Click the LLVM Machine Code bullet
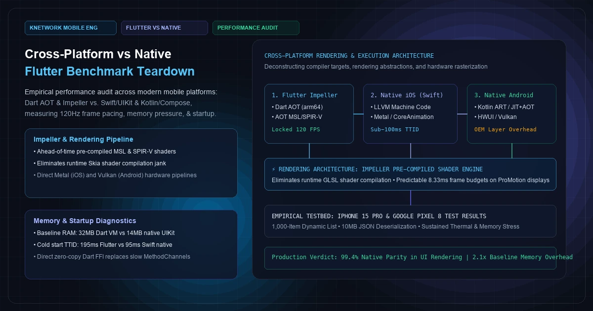This screenshot has height=311, width=593. point(401,107)
